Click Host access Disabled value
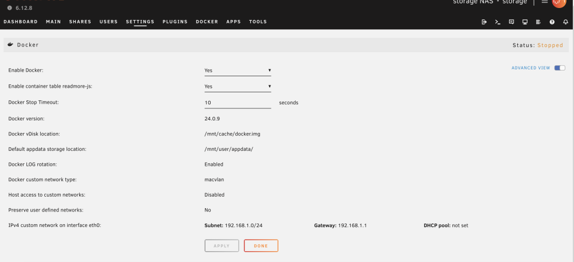The image size is (574, 262). click(x=215, y=195)
